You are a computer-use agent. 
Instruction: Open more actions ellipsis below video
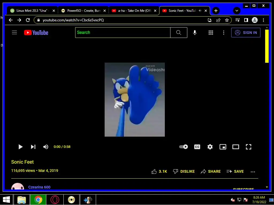tap(253, 172)
